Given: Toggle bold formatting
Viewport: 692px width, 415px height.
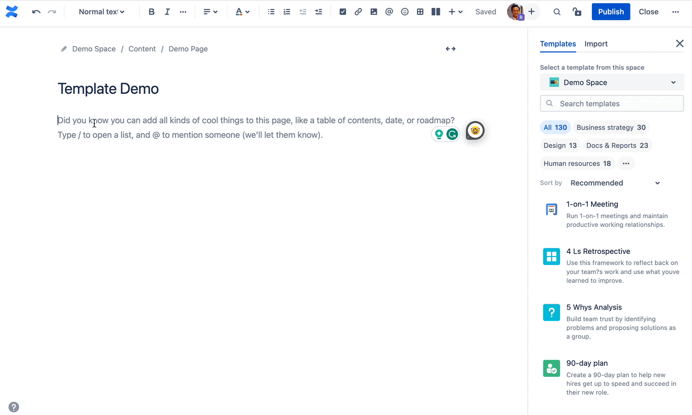Looking at the screenshot, I should (152, 12).
